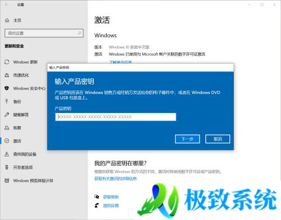Select the 查找我的设备 icon
Screen dimensions: 281x220
[7, 154]
